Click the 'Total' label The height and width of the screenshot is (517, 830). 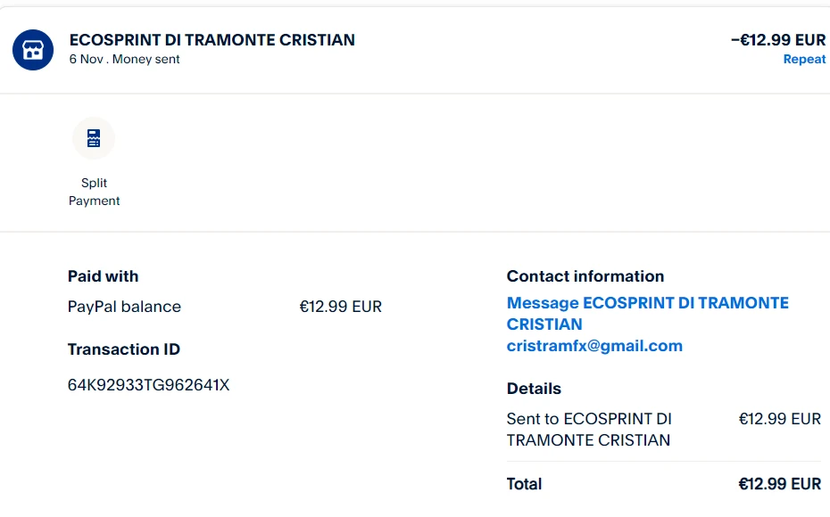coord(524,484)
